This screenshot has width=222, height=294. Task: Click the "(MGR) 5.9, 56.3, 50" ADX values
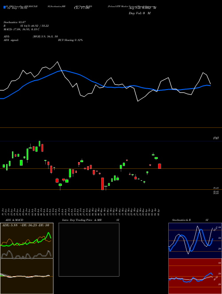[45, 37]
